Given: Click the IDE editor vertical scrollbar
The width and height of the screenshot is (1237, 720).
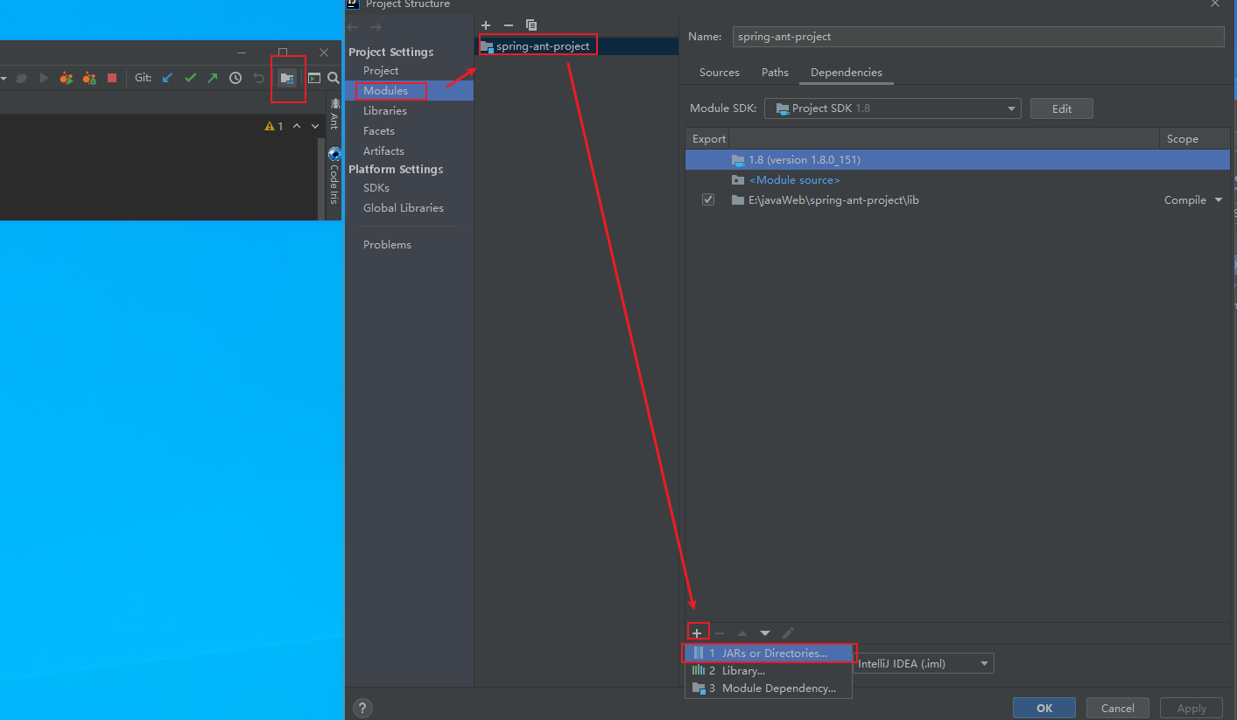Looking at the screenshot, I should (x=322, y=178).
